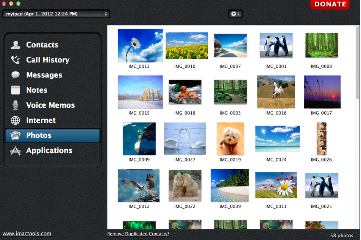Select the IMG_0013 daisy thumbnail
361x240 pixels.
[140, 45]
